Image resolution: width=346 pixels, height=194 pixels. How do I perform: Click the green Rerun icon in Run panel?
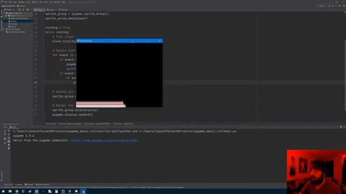point(5,131)
